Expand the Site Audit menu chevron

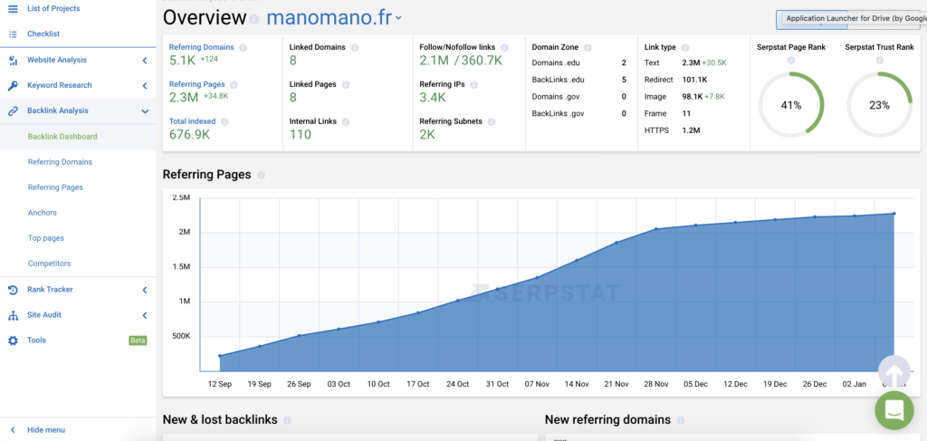(145, 316)
